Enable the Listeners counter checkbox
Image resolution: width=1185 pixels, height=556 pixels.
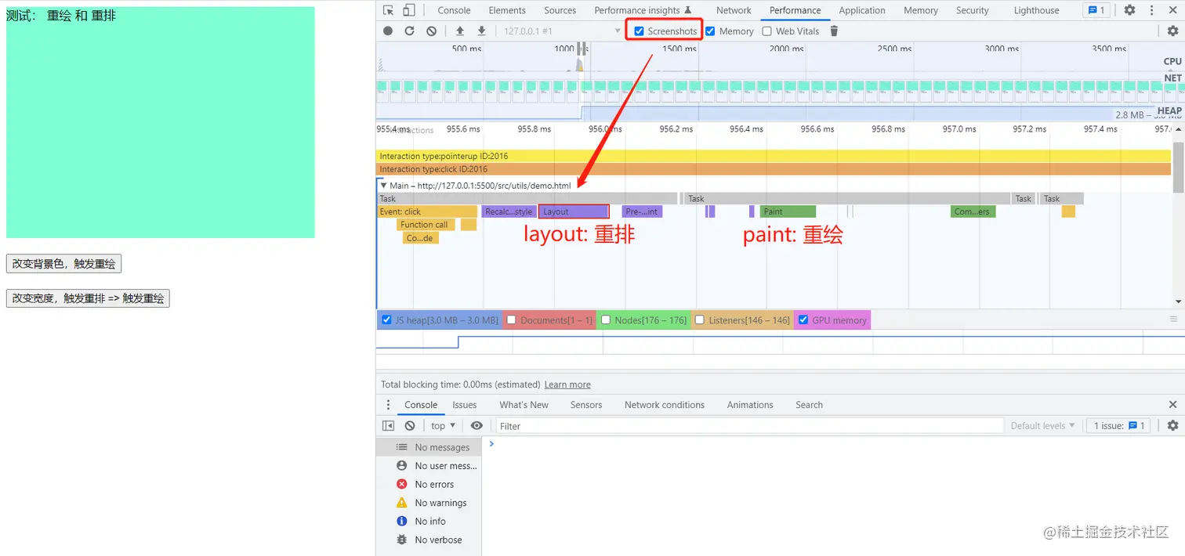(699, 320)
